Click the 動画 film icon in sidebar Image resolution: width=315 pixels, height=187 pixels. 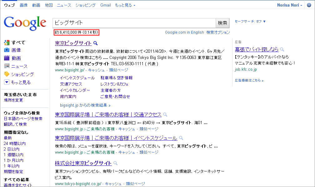(x=7, y=58)
